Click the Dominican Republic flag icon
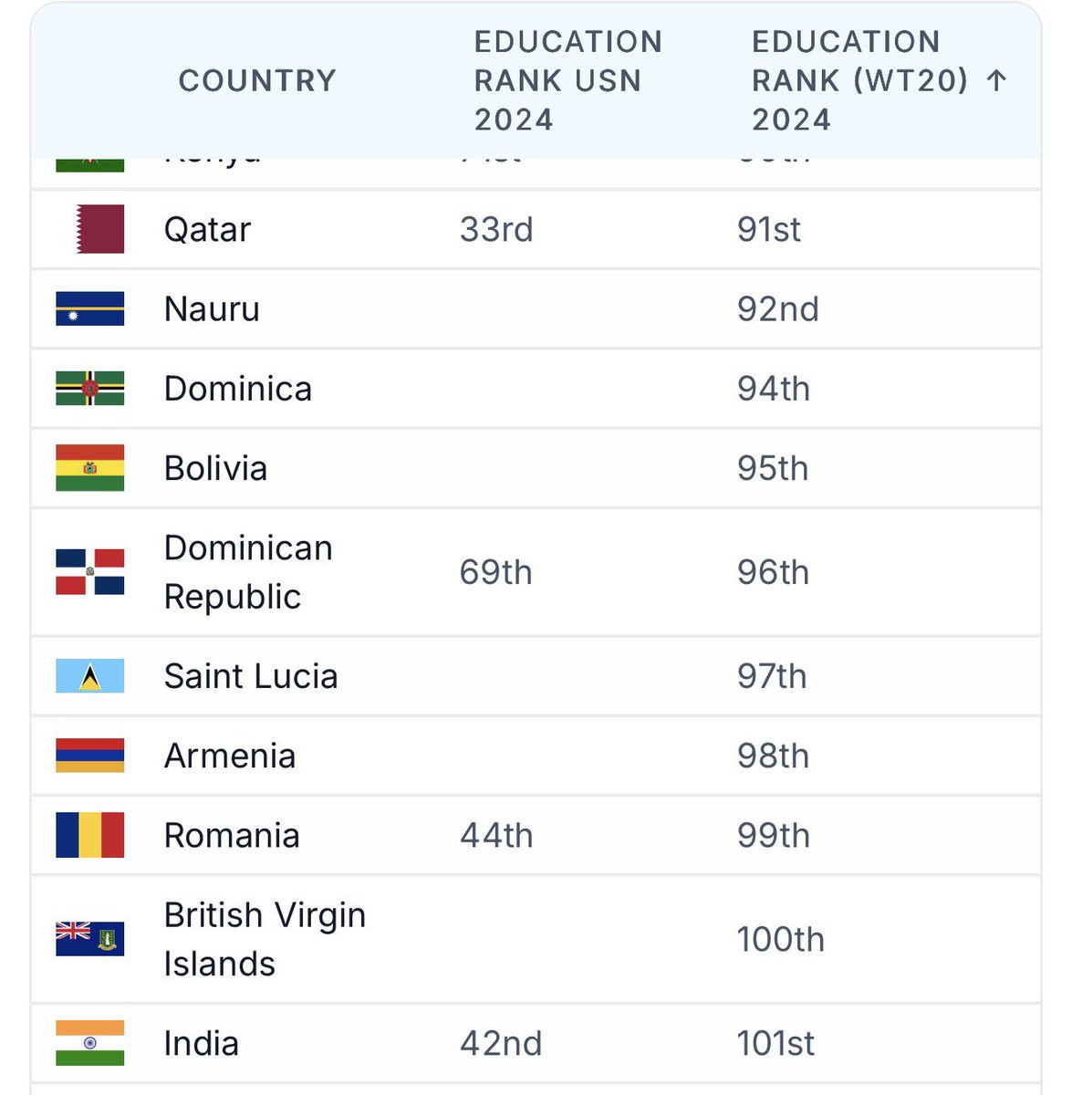Screen dimensions: 1072x1095 pos(89,572)
